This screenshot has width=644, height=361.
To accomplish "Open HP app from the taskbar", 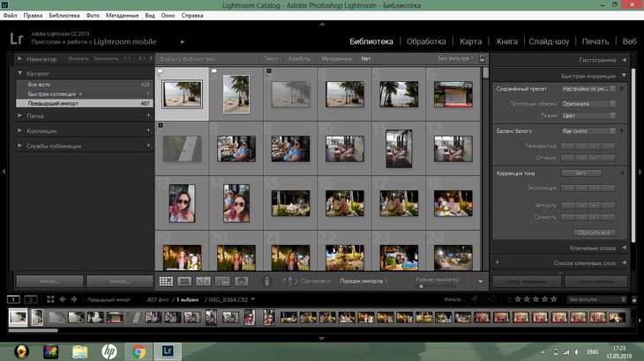I will click(x=109, y=351).
